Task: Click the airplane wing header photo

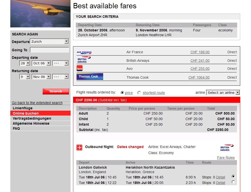Action: pyautogui.click(x=40, y=14)
